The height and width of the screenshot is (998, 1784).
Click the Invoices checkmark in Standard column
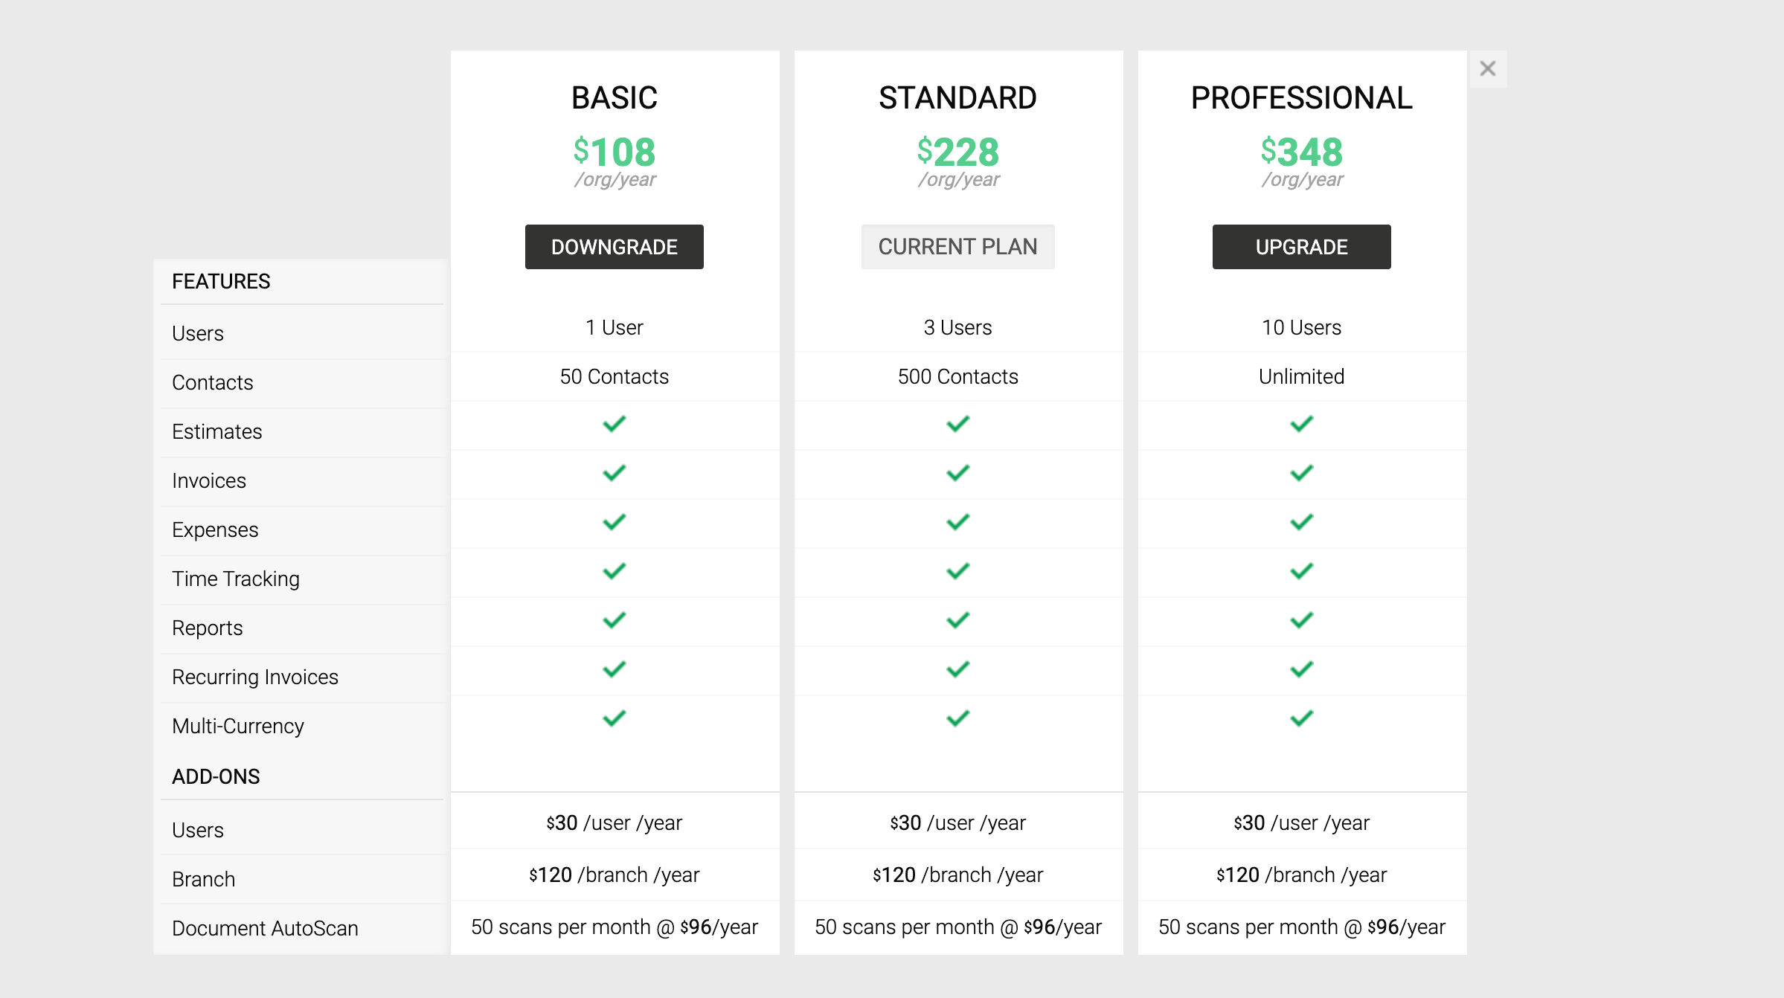(958, 473)
